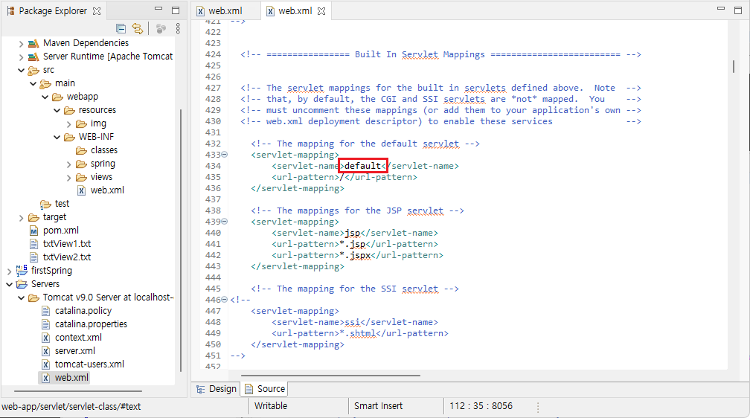Image resolution: width=750 pixels, height=418 pixels.
Task: Click '*.jspx' url-pattern on line 442
Action: pos(355,255)
